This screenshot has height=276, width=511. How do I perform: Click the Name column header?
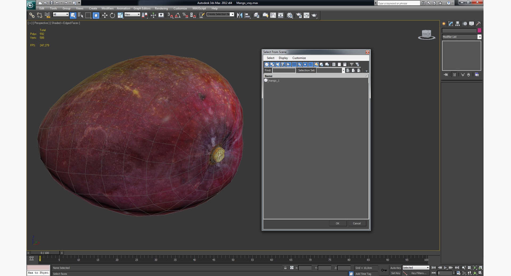(316, 76)
